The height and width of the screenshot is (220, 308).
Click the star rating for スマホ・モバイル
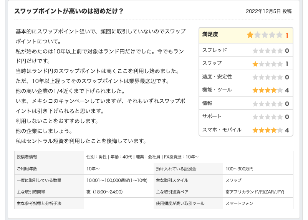pyautogui.click(x=267, y=130)
